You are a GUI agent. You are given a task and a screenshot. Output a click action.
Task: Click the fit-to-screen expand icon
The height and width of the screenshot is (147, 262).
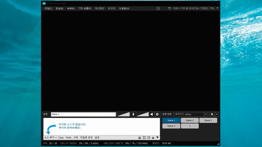[x=144, y=138]
